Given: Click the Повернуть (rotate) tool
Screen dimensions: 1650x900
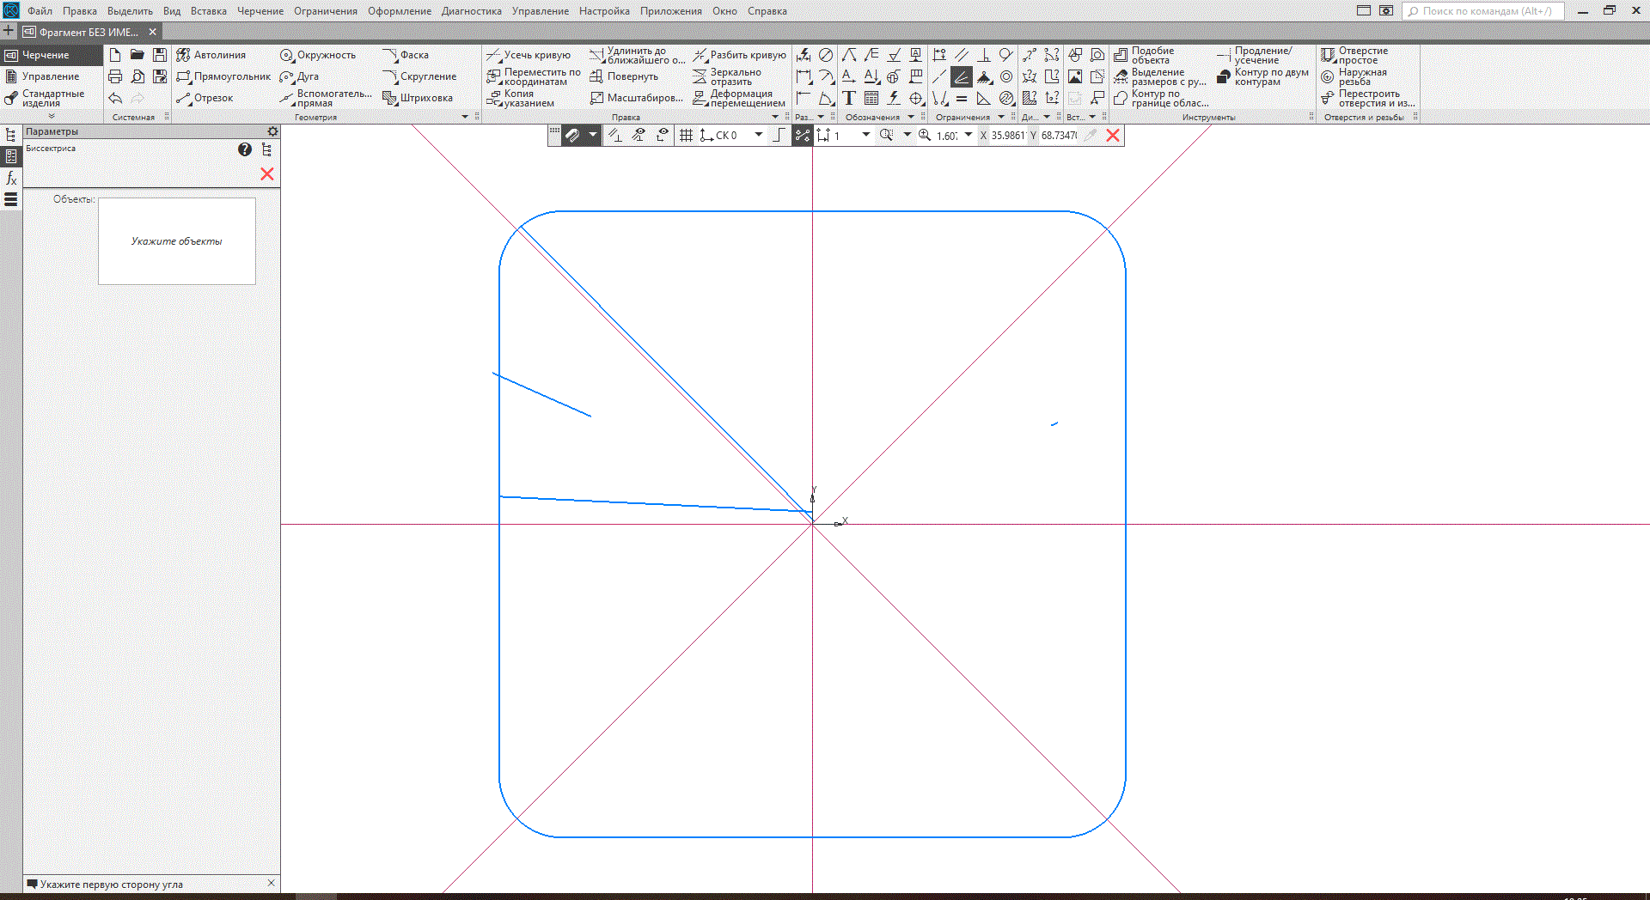Looking at the screenshot, I should coord(624,76).
